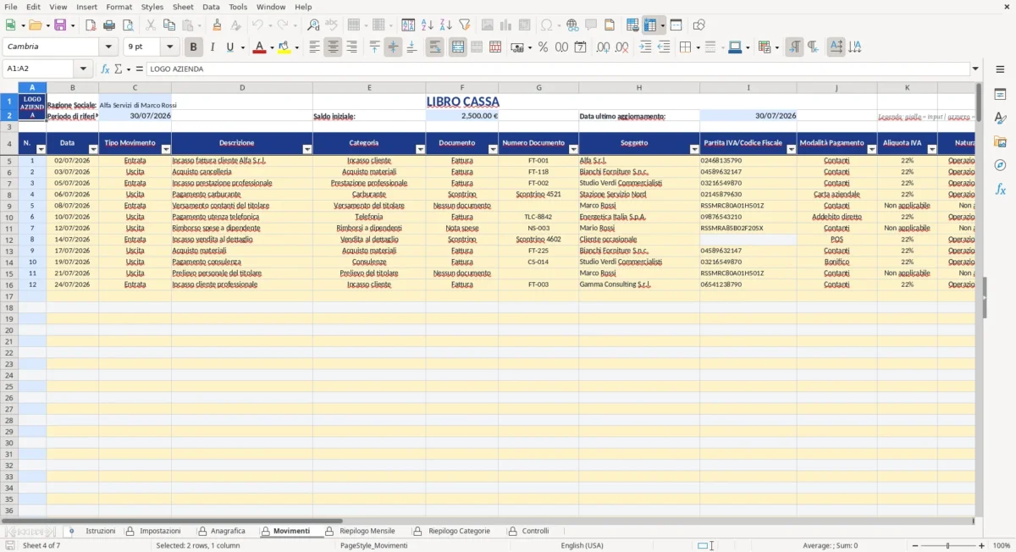1016x552 pixels.
Task: Sort descending using the toolbar icon
Action: pyautogui.click(x=445, y=25)
